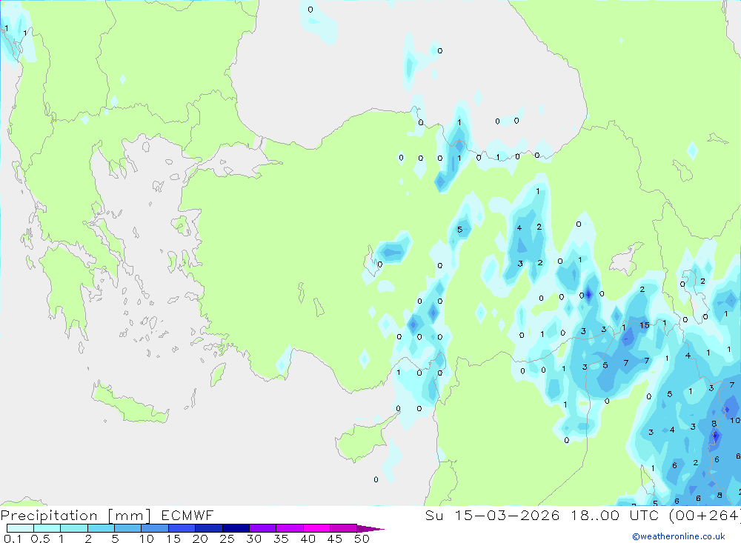The height and width of the screenshot is (543, 741).
Task: Click the 25 legend label
Action: (227, 539)
